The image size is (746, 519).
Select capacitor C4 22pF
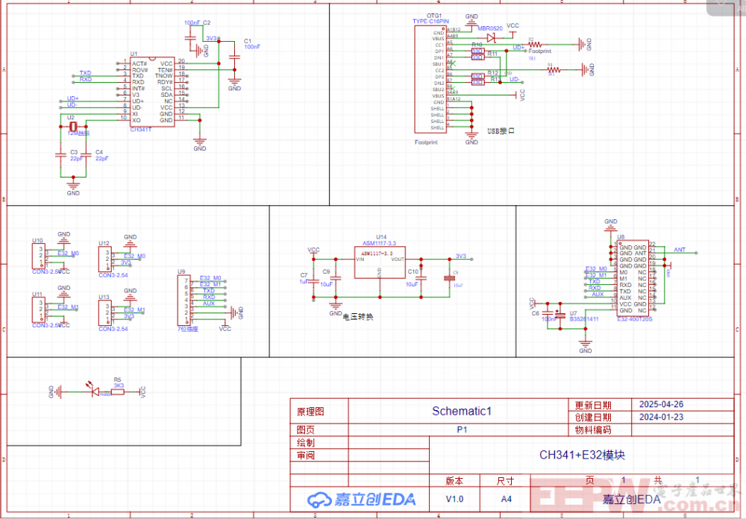click(86, 154)
